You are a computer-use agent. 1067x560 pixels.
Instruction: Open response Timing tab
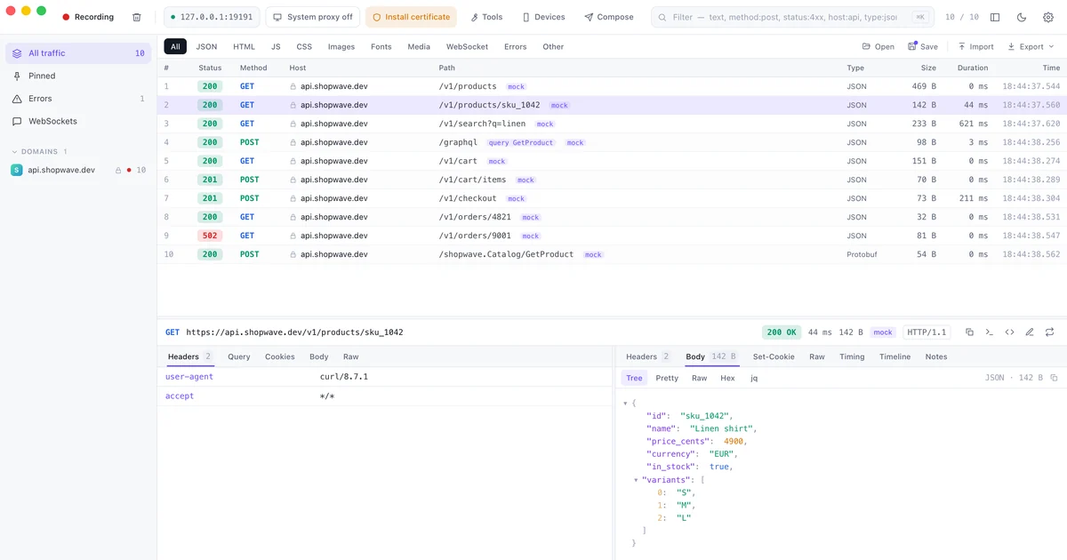coord(852,356)
